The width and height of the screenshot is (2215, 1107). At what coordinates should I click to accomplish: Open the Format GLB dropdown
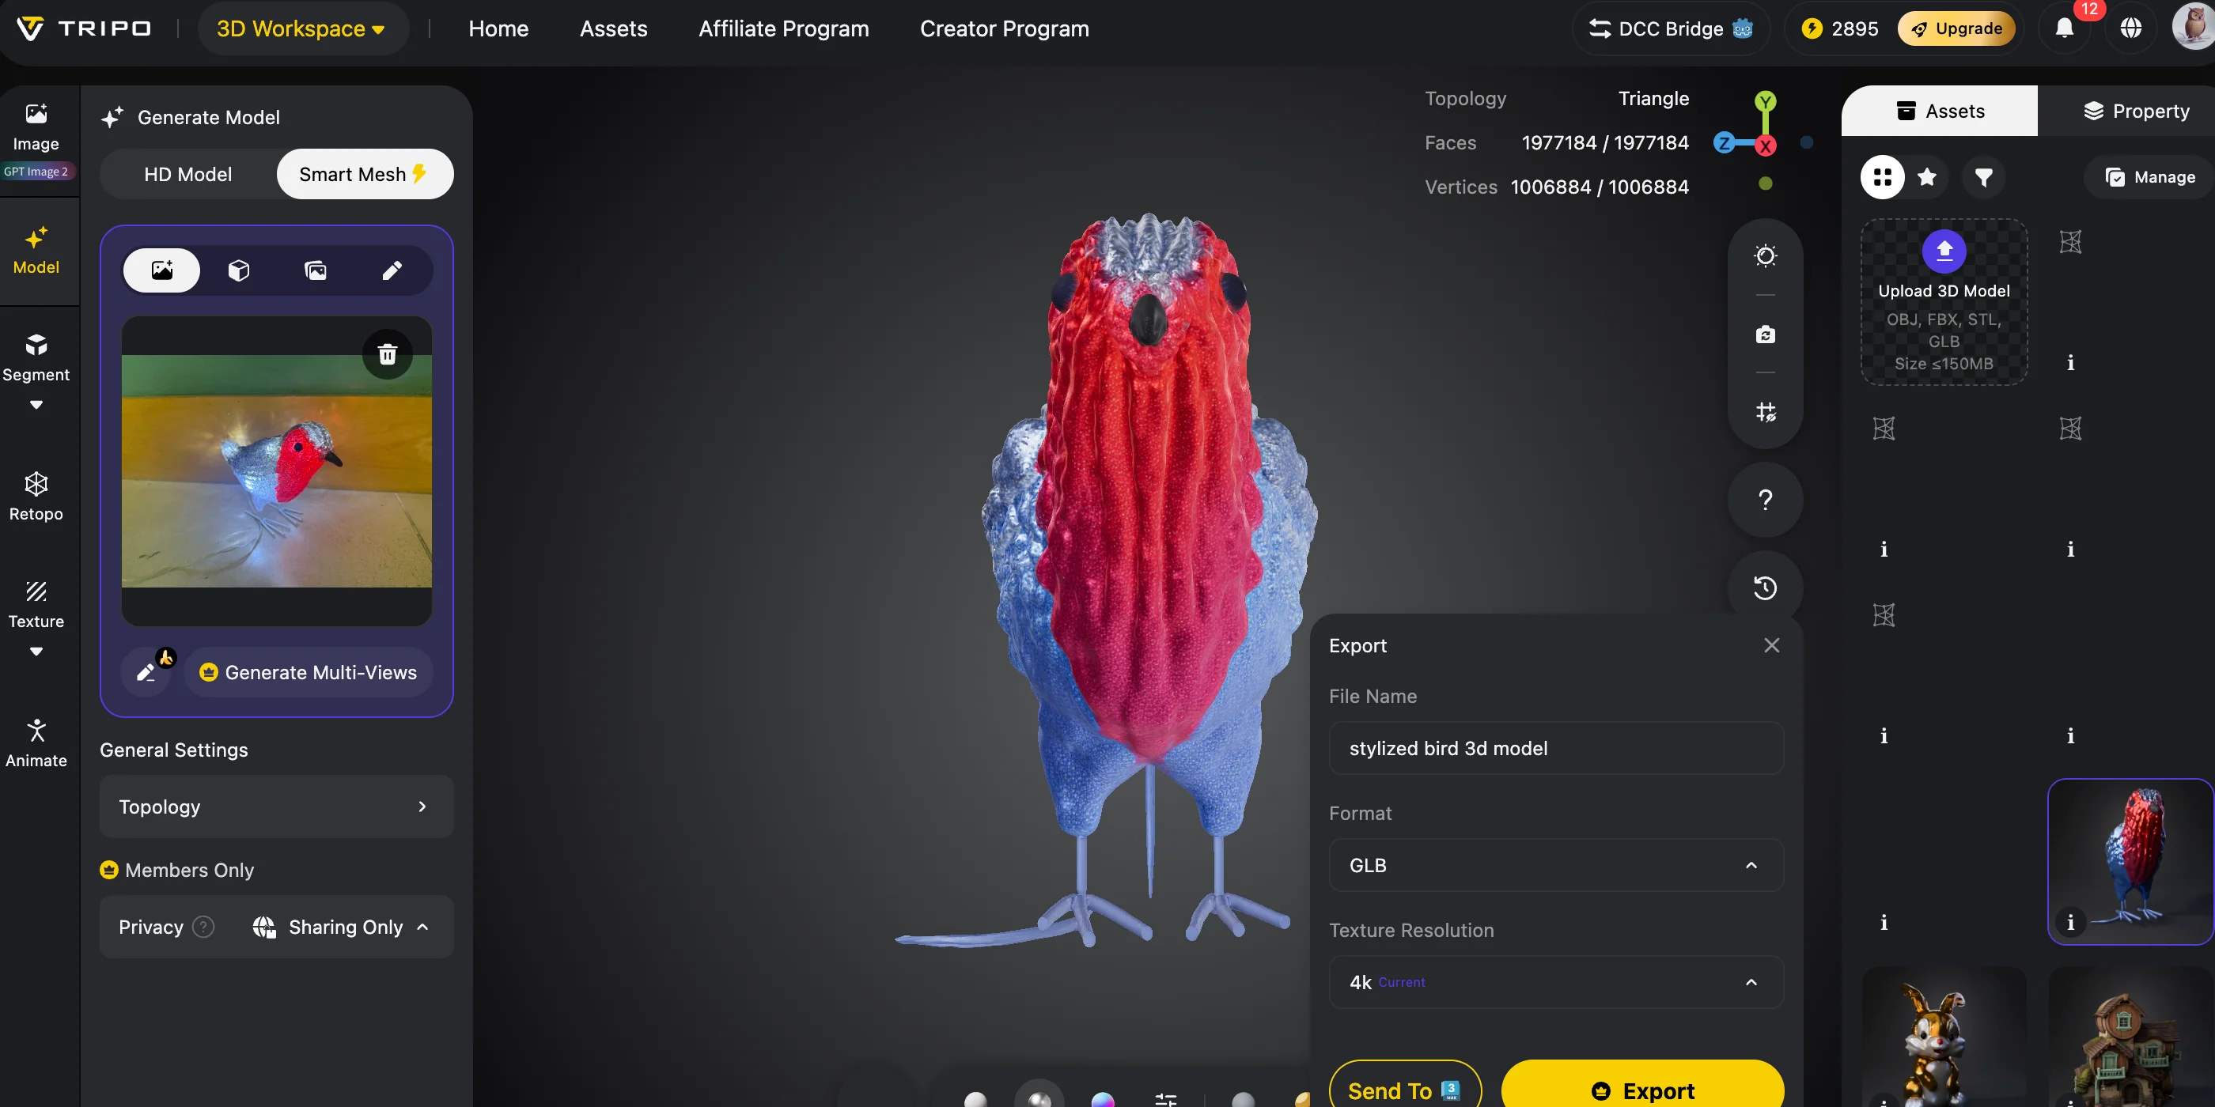1554,864
